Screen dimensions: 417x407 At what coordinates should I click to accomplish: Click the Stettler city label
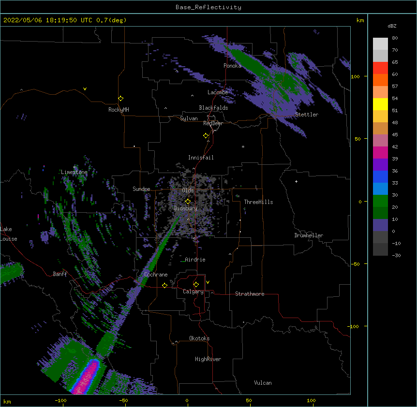(307, 115)
